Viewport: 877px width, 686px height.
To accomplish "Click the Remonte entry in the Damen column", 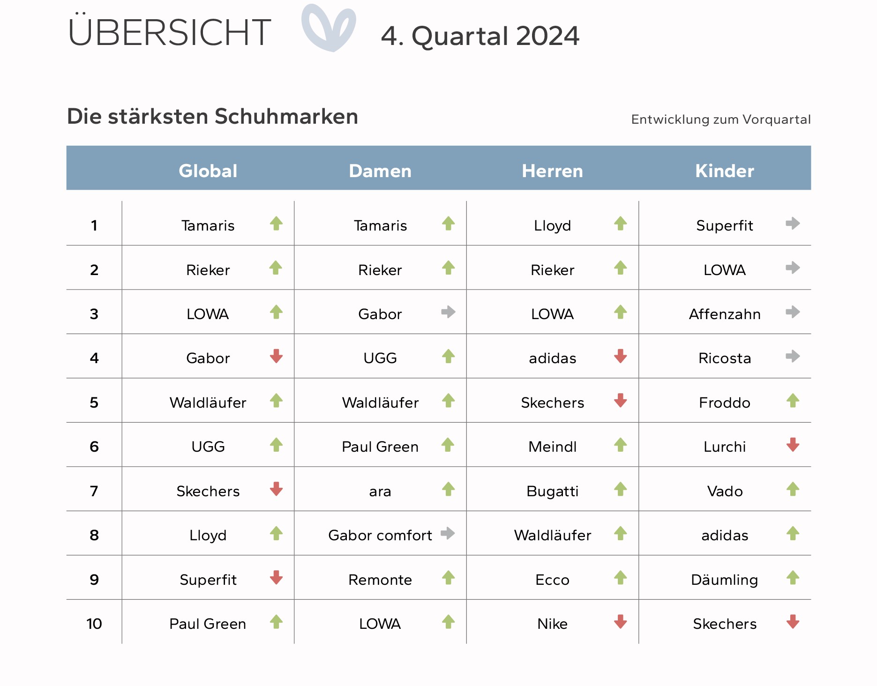I will [x=380, y=580].
